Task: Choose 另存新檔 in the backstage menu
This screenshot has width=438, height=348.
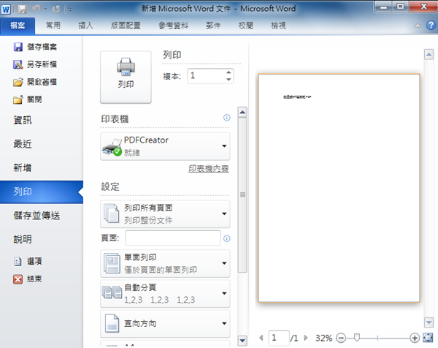Action: click(x=35, y=64)
